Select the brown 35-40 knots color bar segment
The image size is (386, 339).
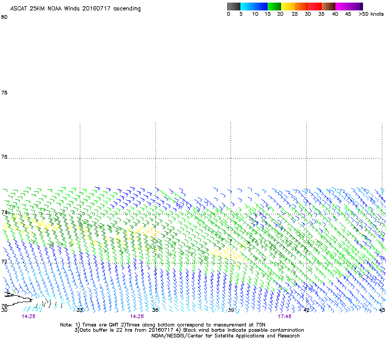coord(329,6)
